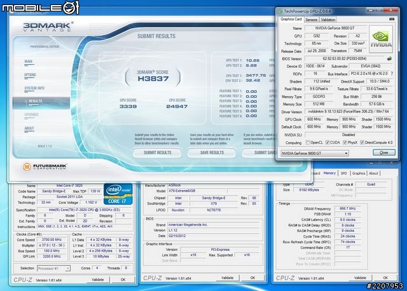Click the Memory Type value GDDR3
Image resolution: width=407 pixels, height=291 pixels.
coord(319,97)
